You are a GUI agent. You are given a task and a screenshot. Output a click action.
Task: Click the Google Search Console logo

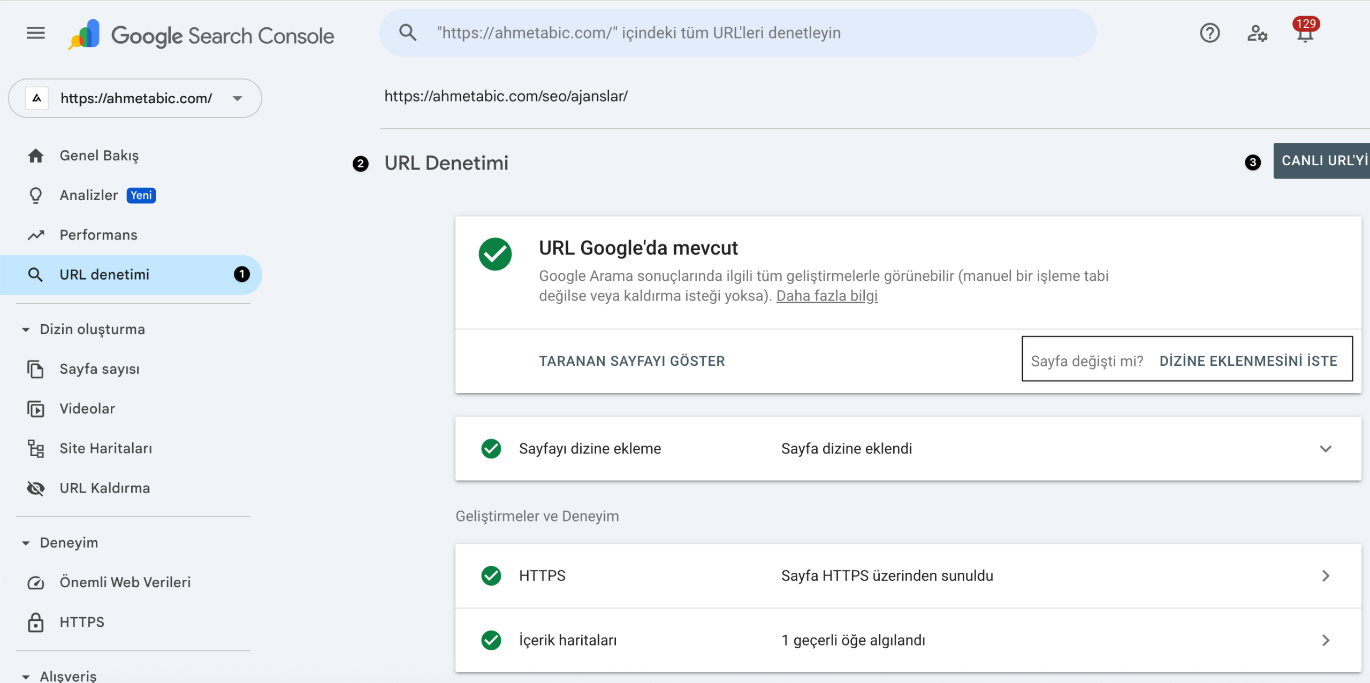201,35
